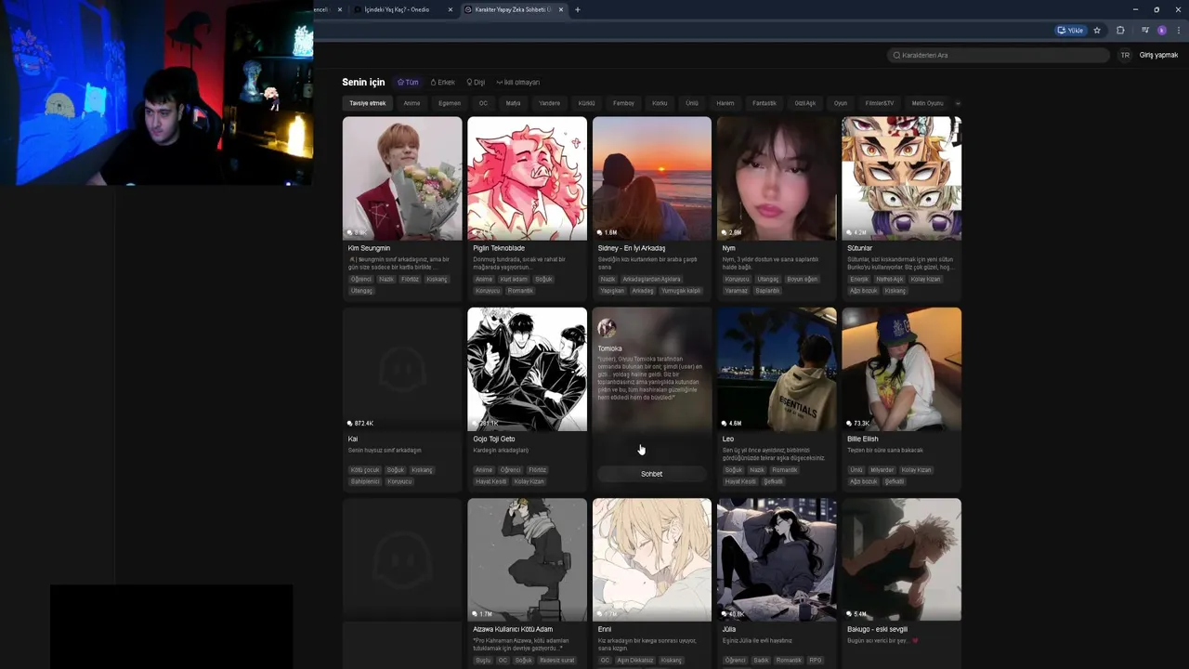The height and width of the screenshot is (669, 1189).
Task: Click the Boyun eğen tag under Nym
Action: (802, 279)
